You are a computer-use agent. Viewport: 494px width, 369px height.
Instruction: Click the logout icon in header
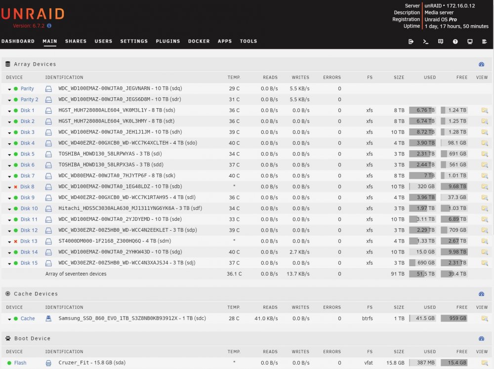(x=411, y=41)
